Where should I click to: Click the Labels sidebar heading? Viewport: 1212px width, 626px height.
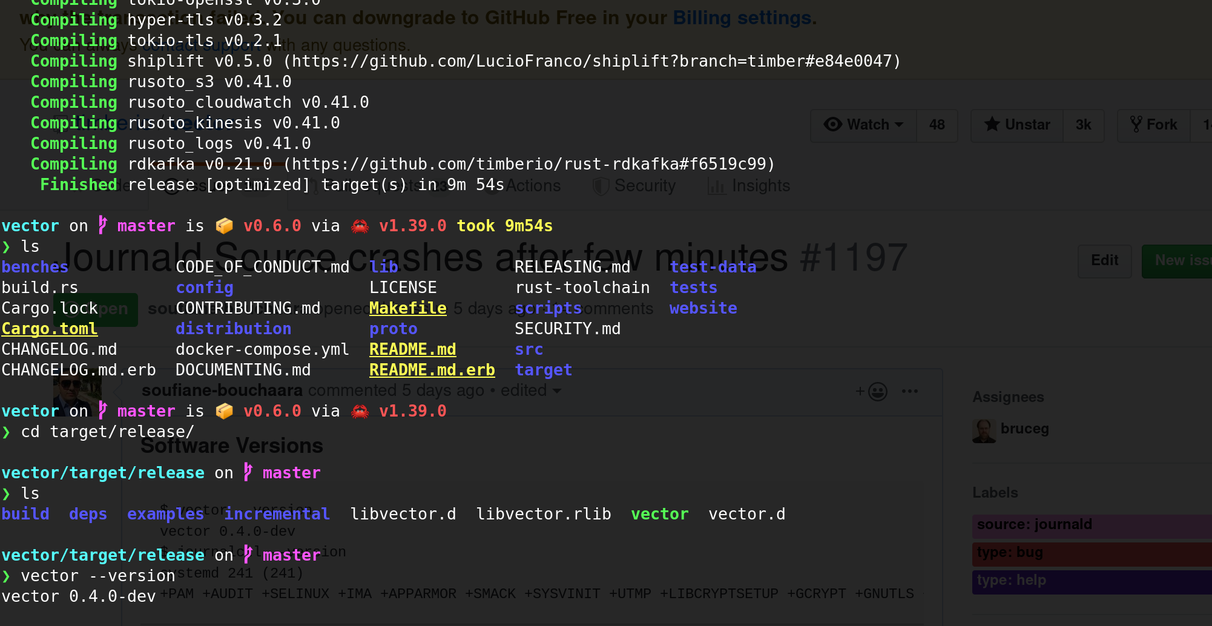click(x=995, y=493)
